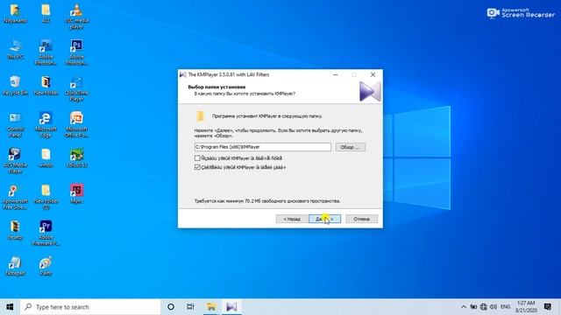Select the desktop icon labeled New folder
This screenshot has height=315, width=561.
tap(46, 86)
